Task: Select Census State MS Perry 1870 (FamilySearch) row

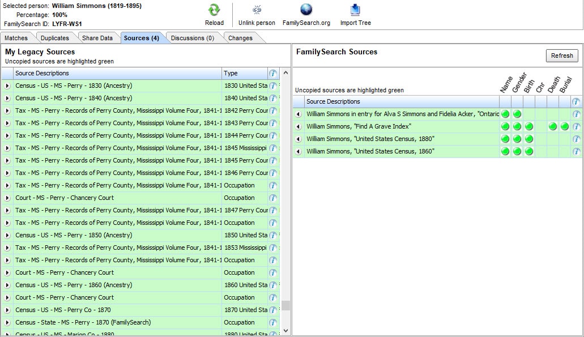Action: [141, 322]
